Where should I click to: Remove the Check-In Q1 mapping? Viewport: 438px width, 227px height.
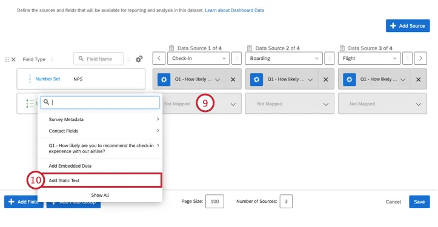click(x=233, y=79)
